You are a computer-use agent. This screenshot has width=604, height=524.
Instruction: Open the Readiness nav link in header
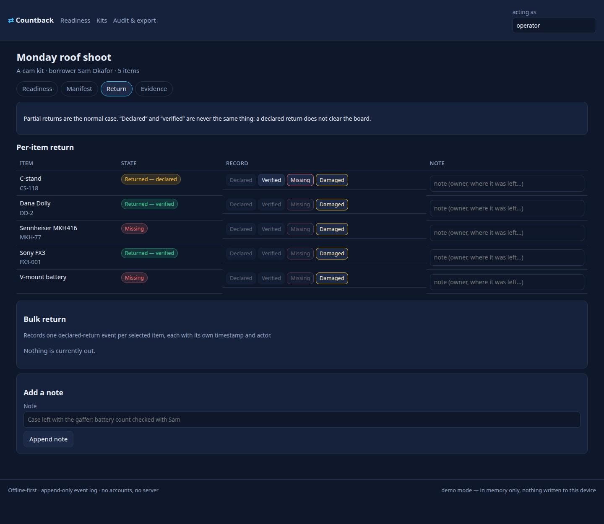[75, 21]
